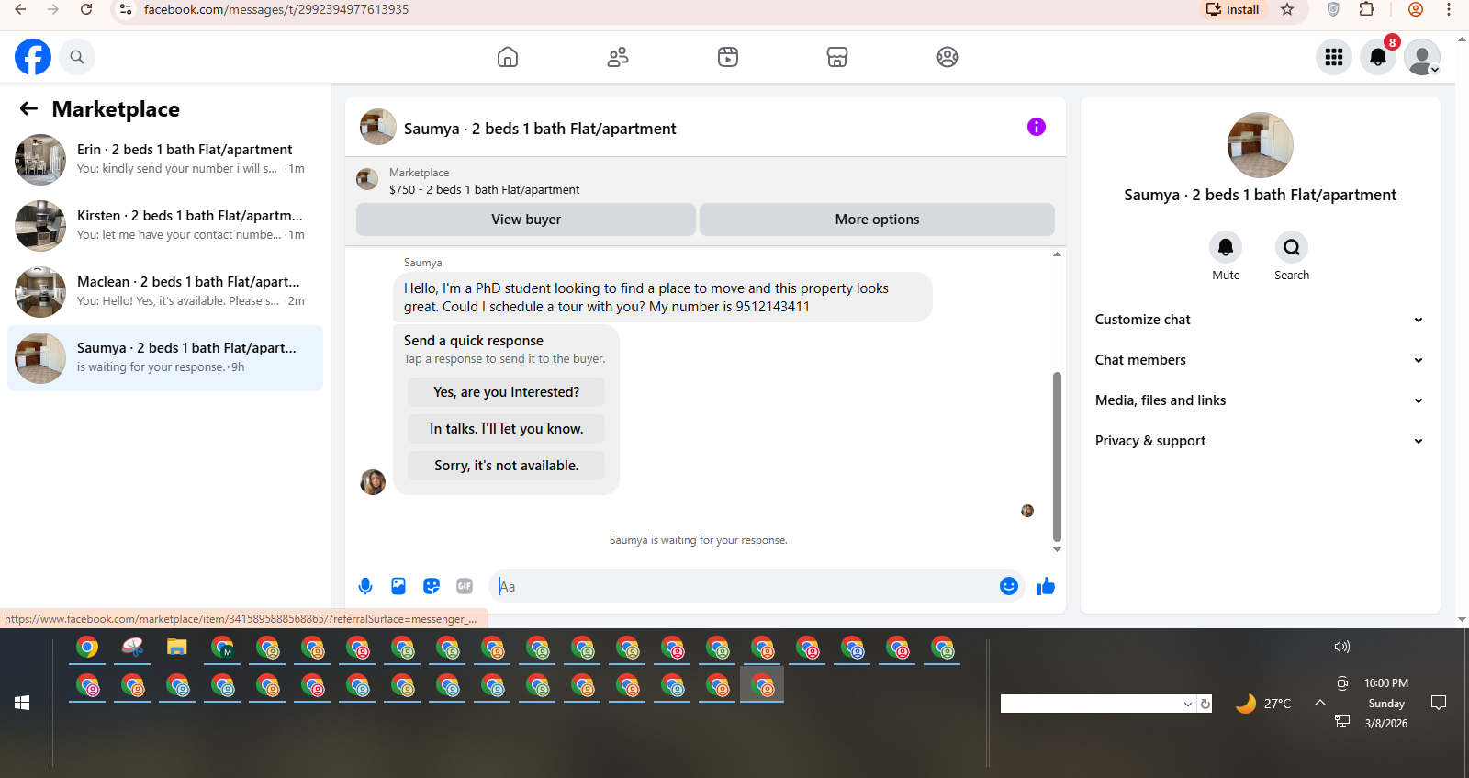
Task: Expand the Privacy & support section
Action: click(1260, 441)
